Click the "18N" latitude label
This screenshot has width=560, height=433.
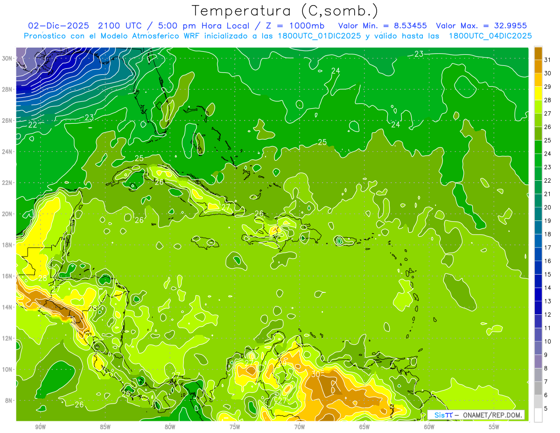[7, 245]
